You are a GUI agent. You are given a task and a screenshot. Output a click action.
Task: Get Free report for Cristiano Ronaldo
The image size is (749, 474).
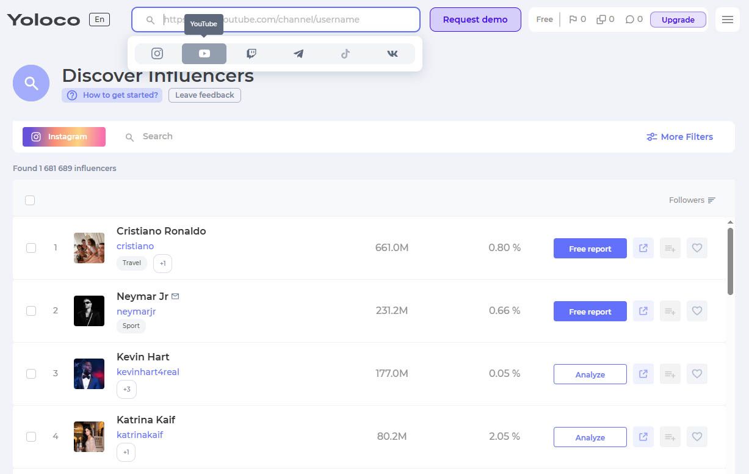(590, 249)
